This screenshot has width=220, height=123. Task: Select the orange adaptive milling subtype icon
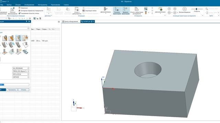pyautogui.click(x=11, y=38)
